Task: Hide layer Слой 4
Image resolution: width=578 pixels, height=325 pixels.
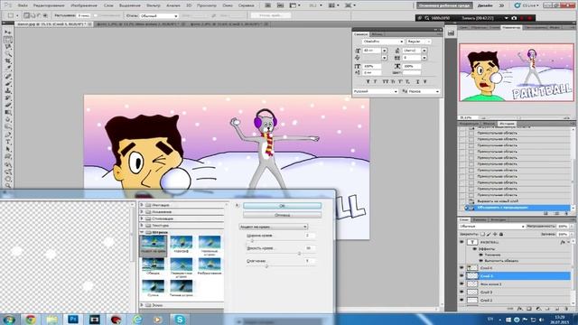Action: click(x=461, y=268)
